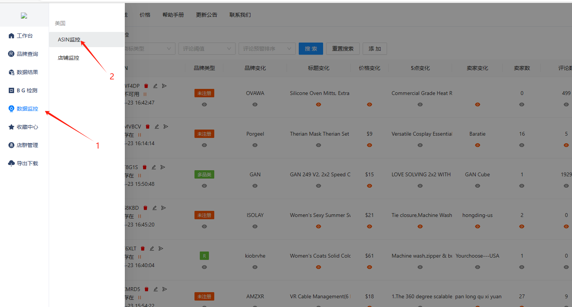
Task: Click the blue 搜索 button
Action: pyautogui.click(x=311, y=49)
